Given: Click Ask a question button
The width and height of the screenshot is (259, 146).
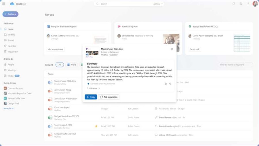Looking at the screenshot, I should (x=109, y=97).
